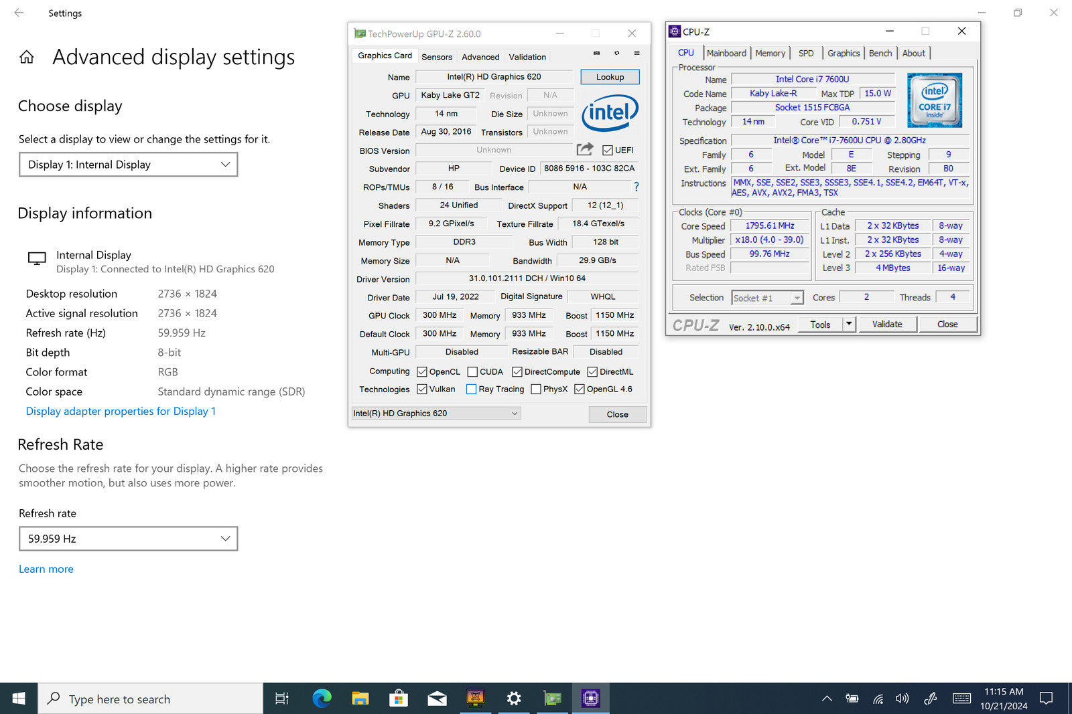Image resolution: width=1072 pixels, height=714 pixels.
Task: Open the touch keyboard tray icon
Action: point(961,699)
